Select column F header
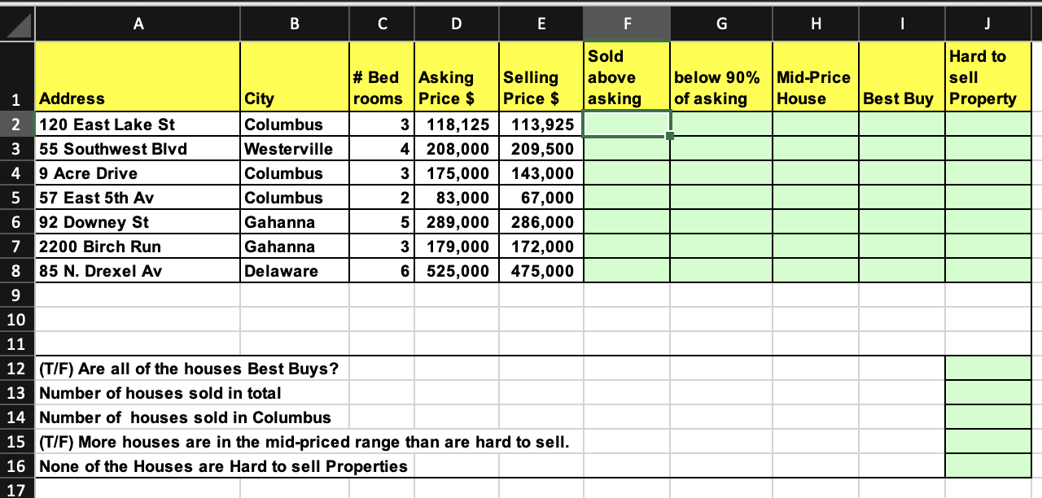The width and height of the screenshot is (1042, 498). 626,24
